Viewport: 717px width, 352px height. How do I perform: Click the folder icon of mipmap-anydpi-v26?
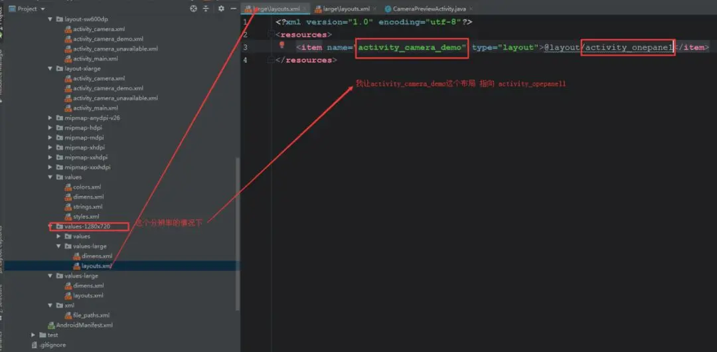coord(60,118)
